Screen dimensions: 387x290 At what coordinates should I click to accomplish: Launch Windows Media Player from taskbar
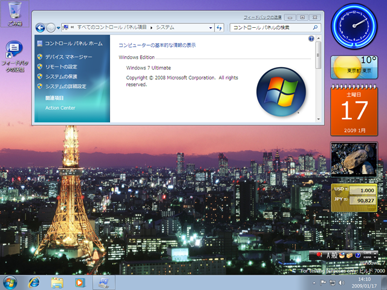pyautogui.click(x=79, y=282)
